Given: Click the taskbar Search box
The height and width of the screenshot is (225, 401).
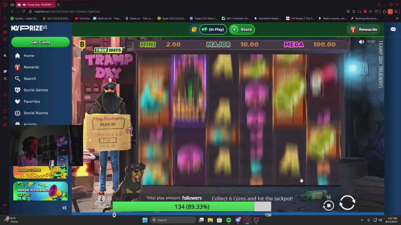Looking at the screenshot, I should [173, 220].
